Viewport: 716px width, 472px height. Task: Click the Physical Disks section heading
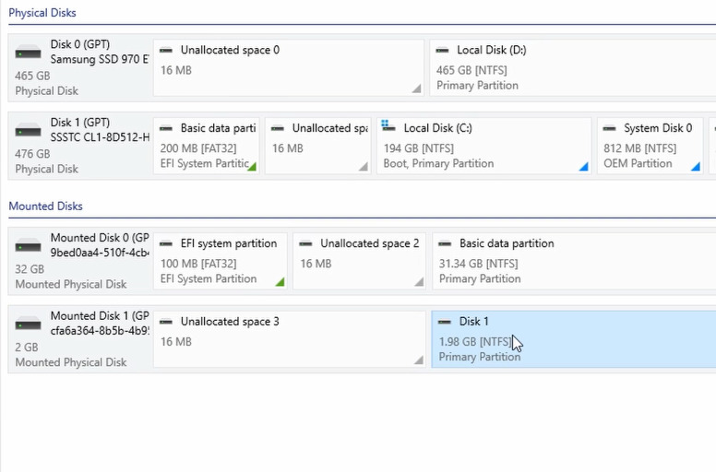tap(42, 13)
